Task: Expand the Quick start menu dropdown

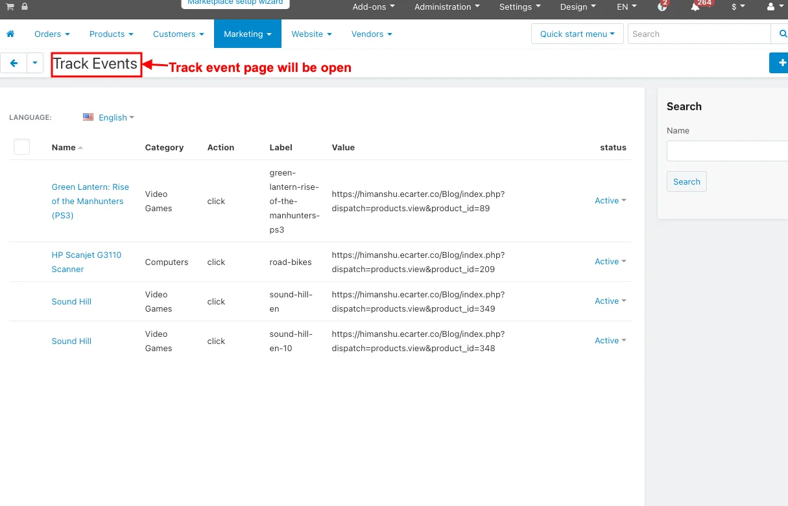Action: pos(577,34)
